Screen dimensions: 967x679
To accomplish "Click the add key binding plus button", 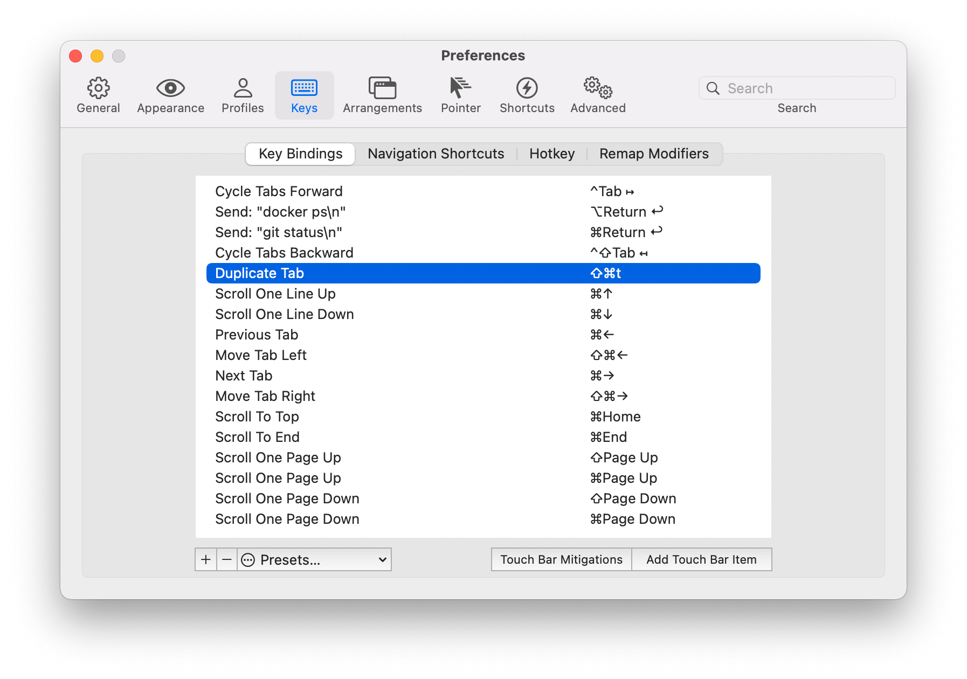I will (x=206, y=559).
